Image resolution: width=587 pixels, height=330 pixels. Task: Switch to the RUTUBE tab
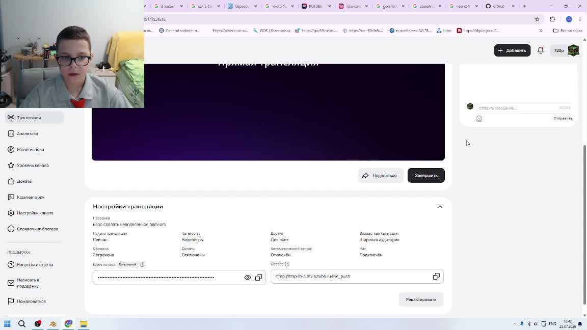point(313,6)
